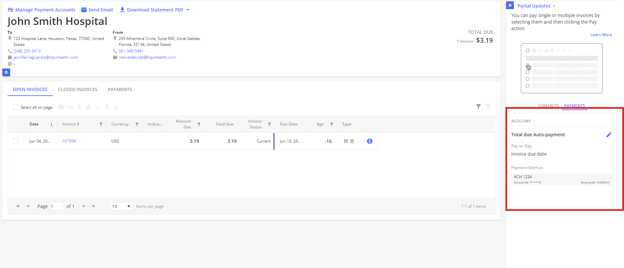
Task: Click the Send Email envelope icon
Action: tap(84, 10)
